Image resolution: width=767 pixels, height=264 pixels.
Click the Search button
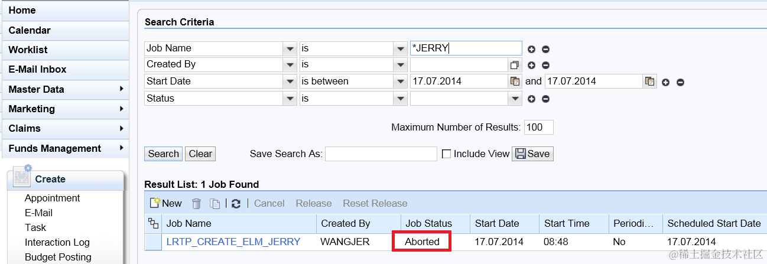point(164,154)
